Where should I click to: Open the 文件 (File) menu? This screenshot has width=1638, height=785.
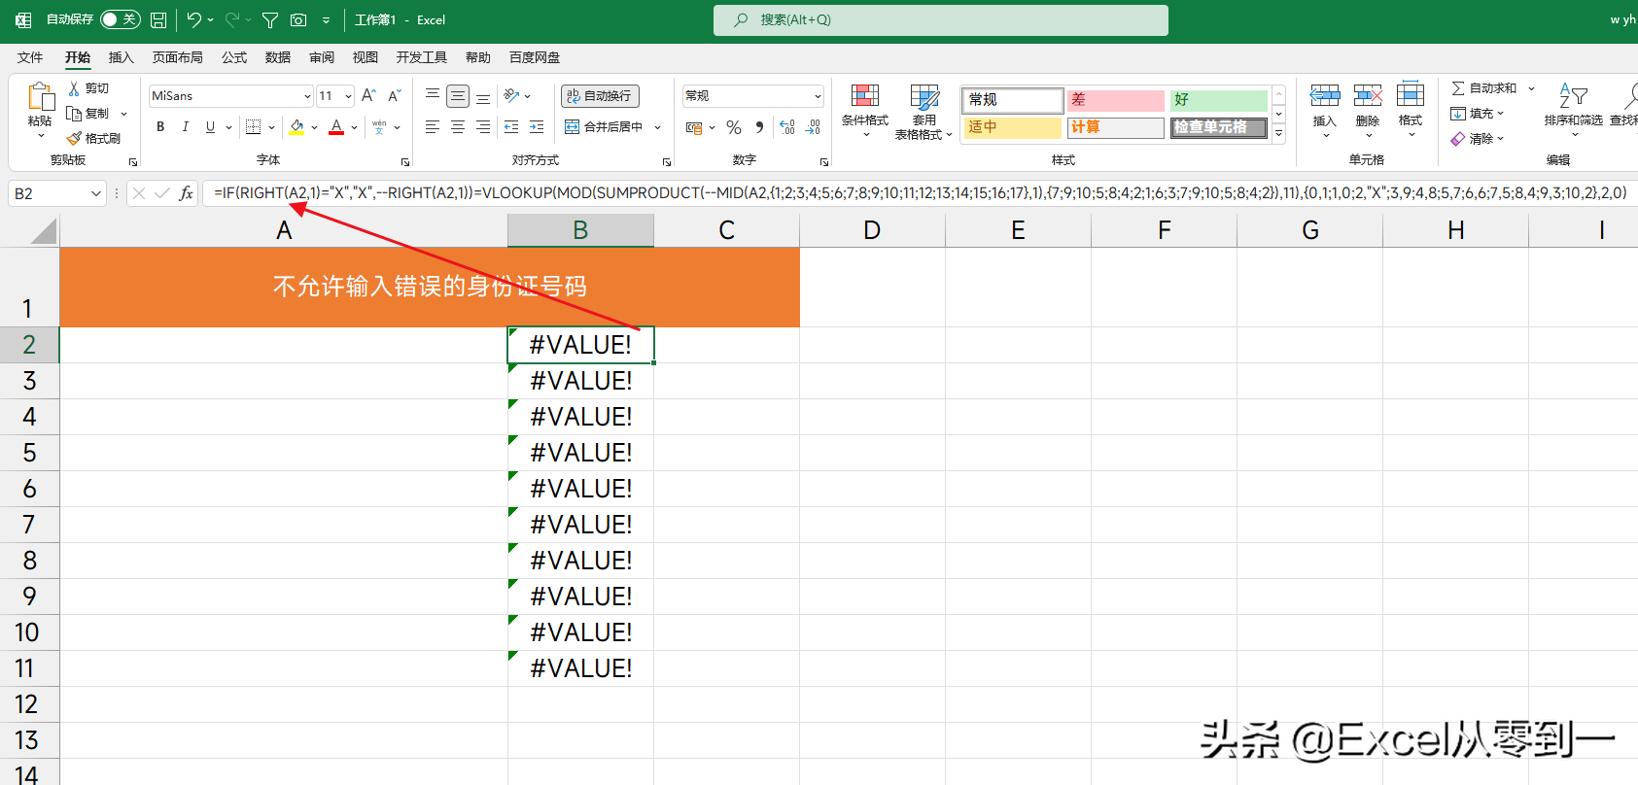pos(30,57)
